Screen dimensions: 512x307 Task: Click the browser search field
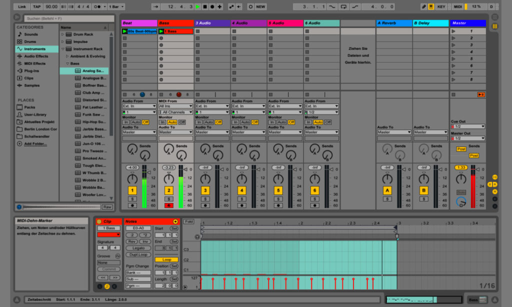coord(69,18)
